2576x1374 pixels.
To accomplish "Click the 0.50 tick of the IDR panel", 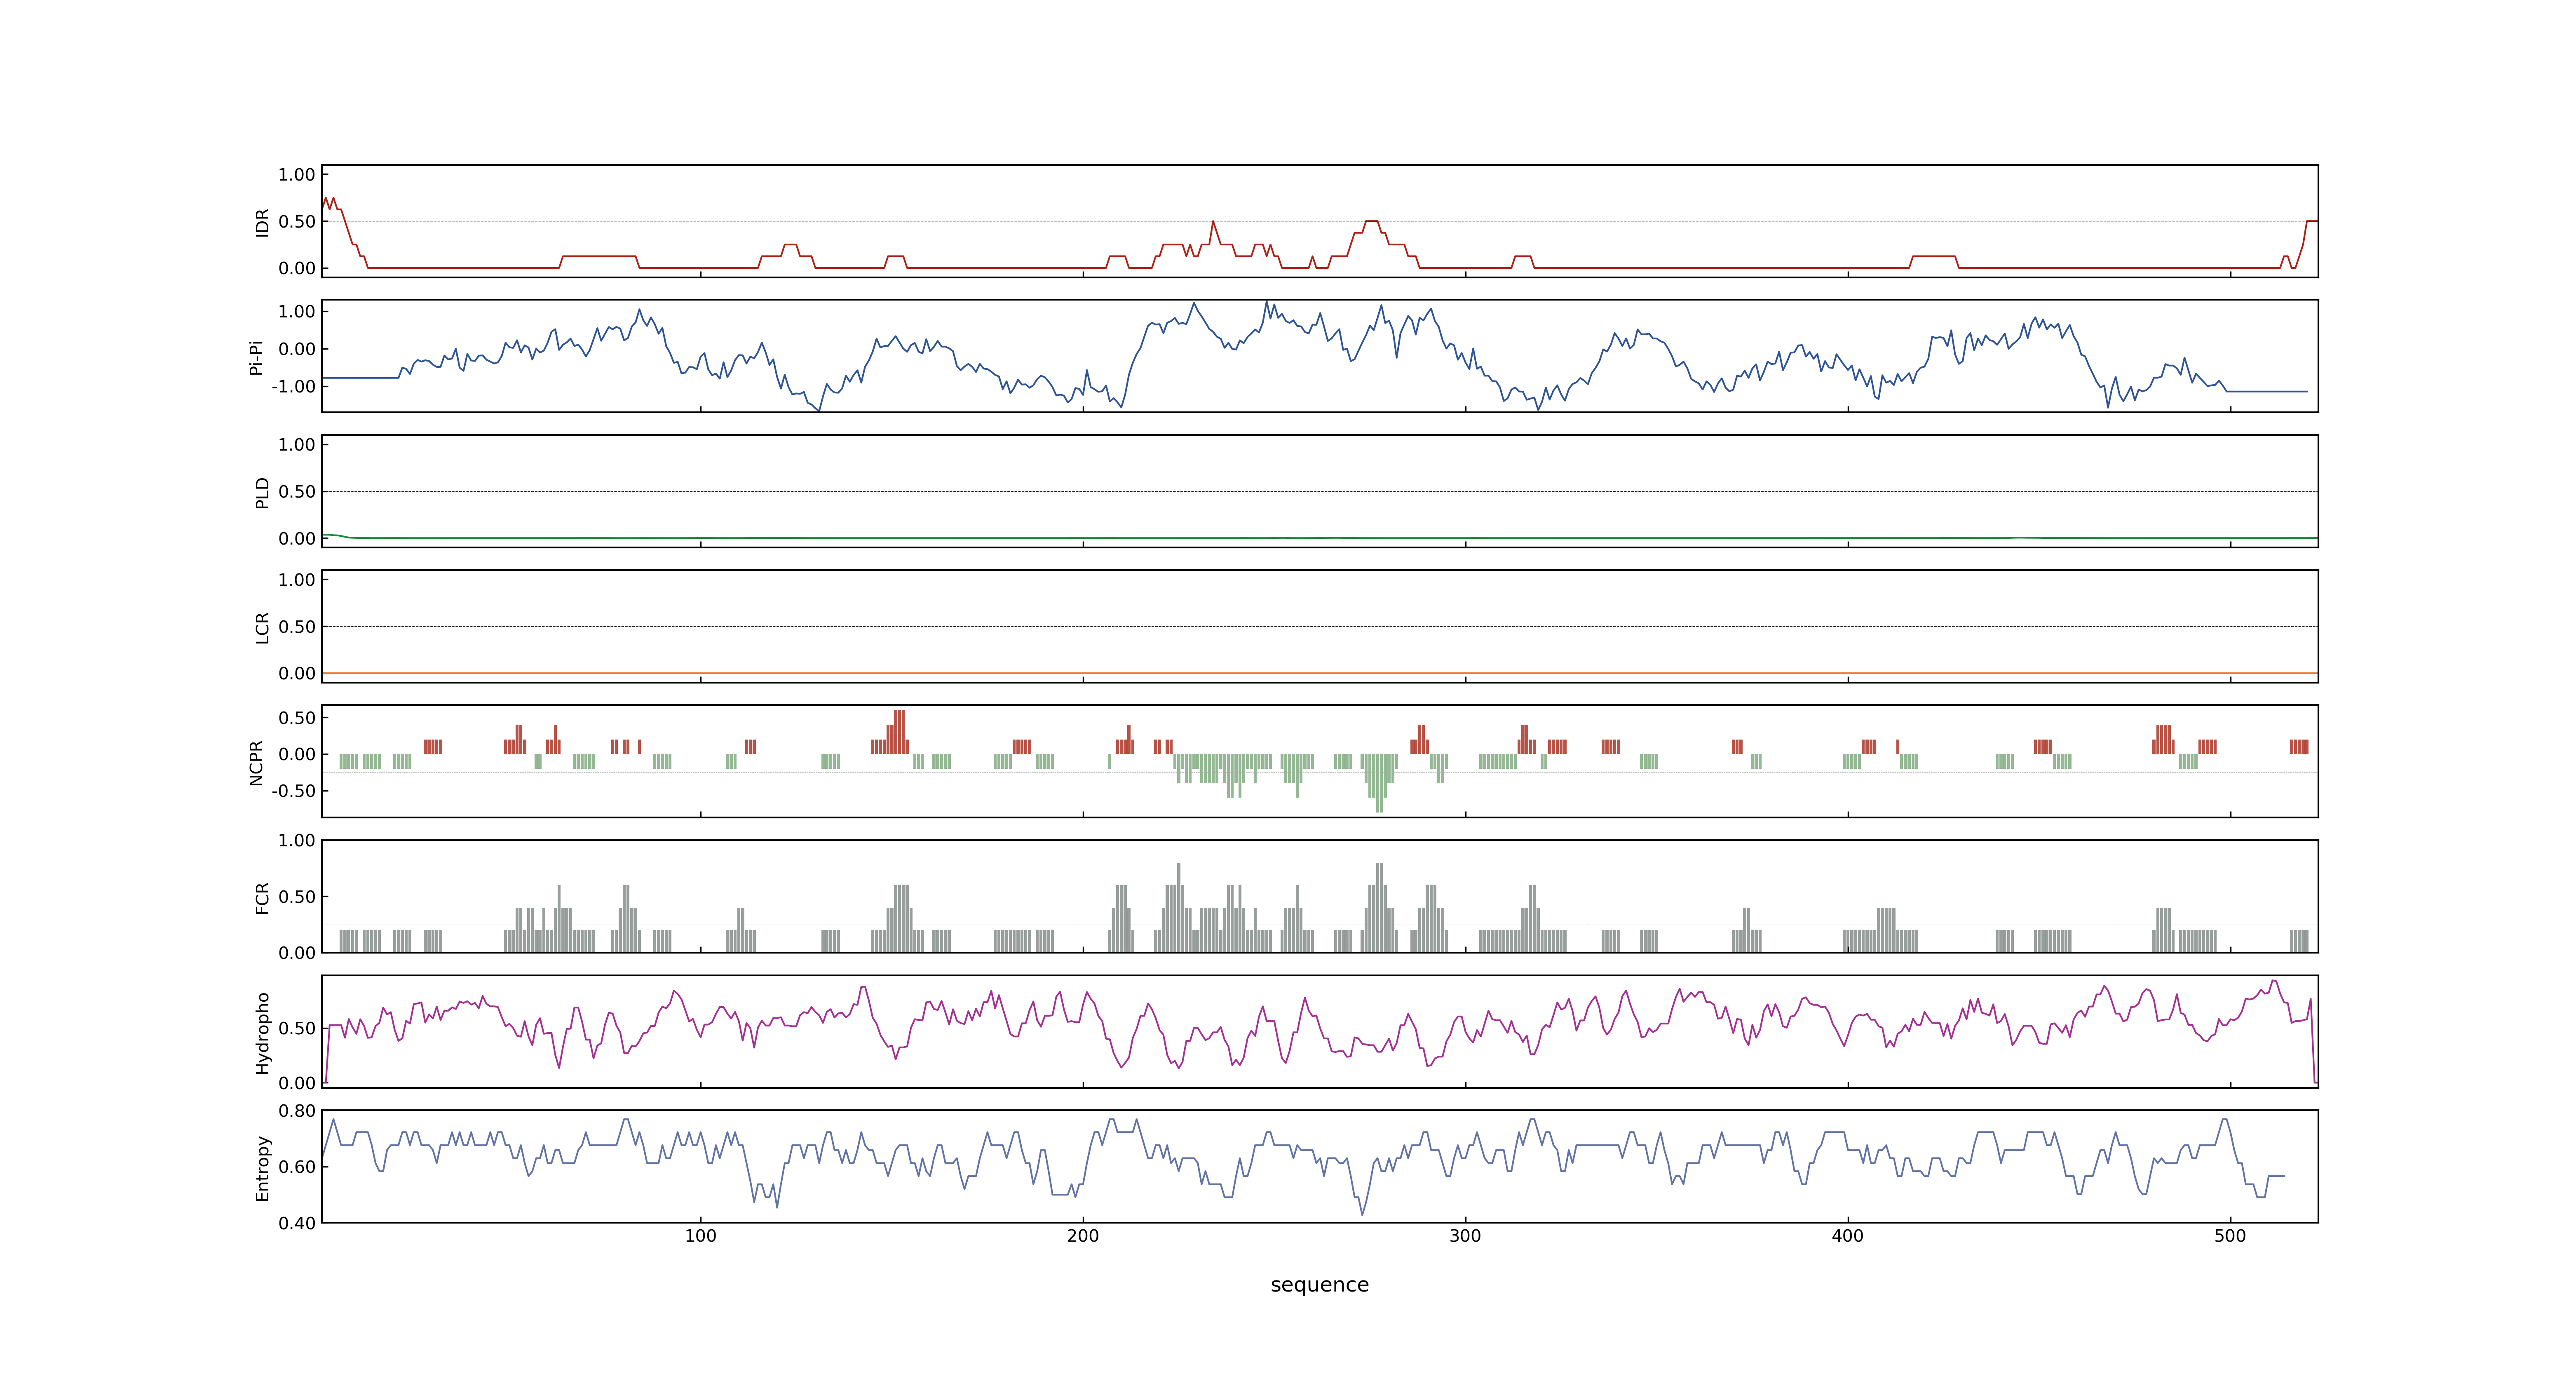I will (297, 222).
